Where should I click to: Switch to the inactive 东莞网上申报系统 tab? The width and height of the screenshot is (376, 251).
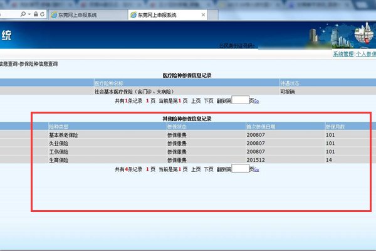pos(88,15)
